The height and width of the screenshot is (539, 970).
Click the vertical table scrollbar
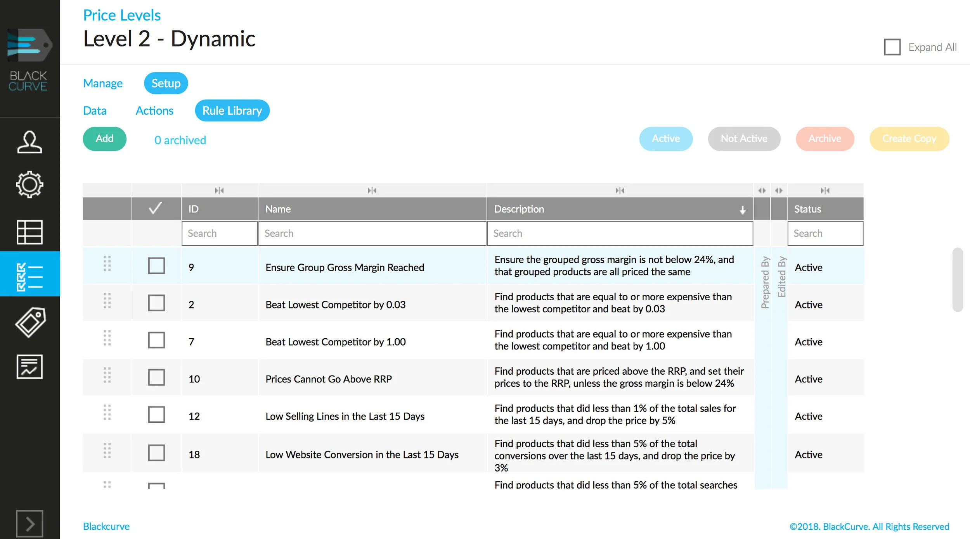tap(957, 279)
